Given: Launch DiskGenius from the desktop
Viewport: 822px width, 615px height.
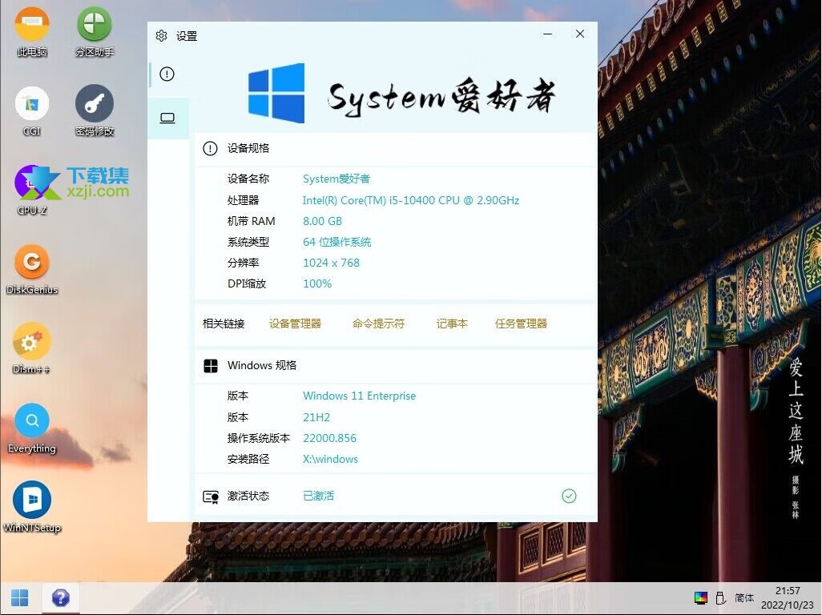Looking at the screenshot, I should [x=32, y=263].
